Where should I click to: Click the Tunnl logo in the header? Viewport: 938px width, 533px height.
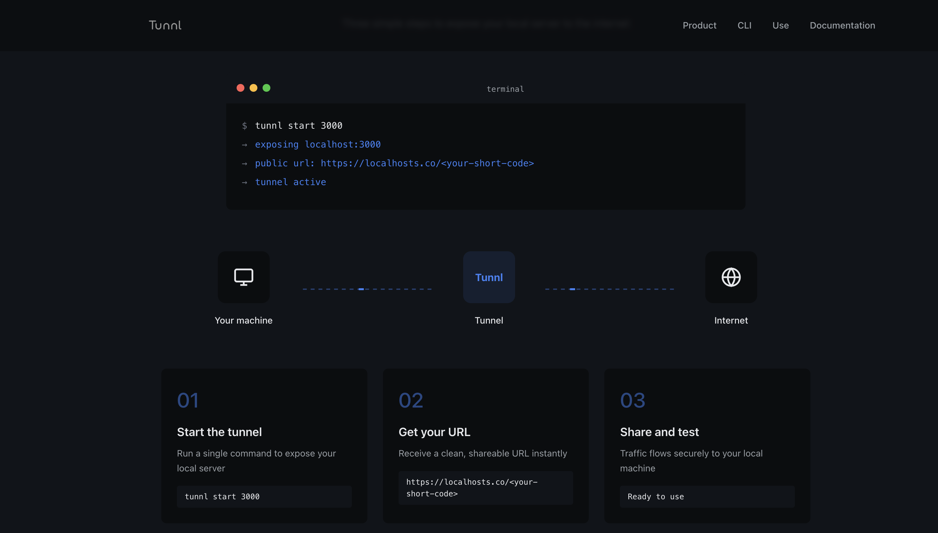(x=165, y=25)
